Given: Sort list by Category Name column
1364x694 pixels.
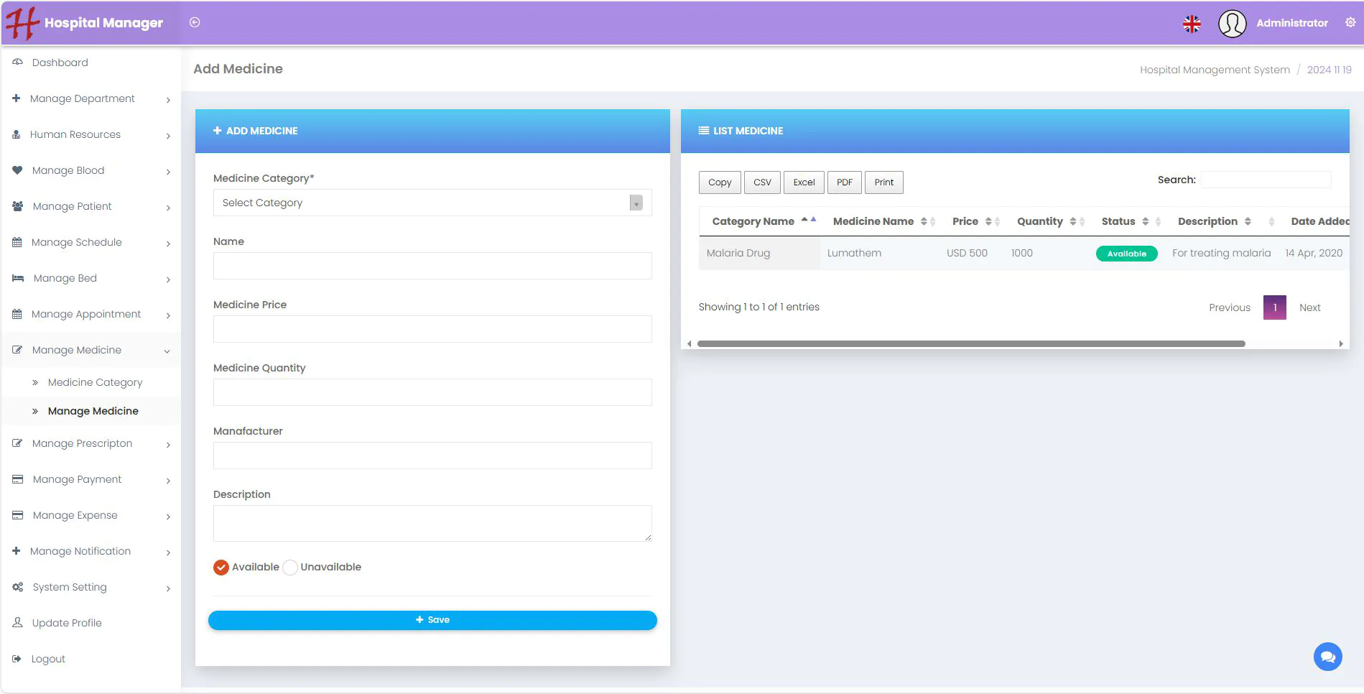Looking at the screenshot, I should click(x=753, y=221).
